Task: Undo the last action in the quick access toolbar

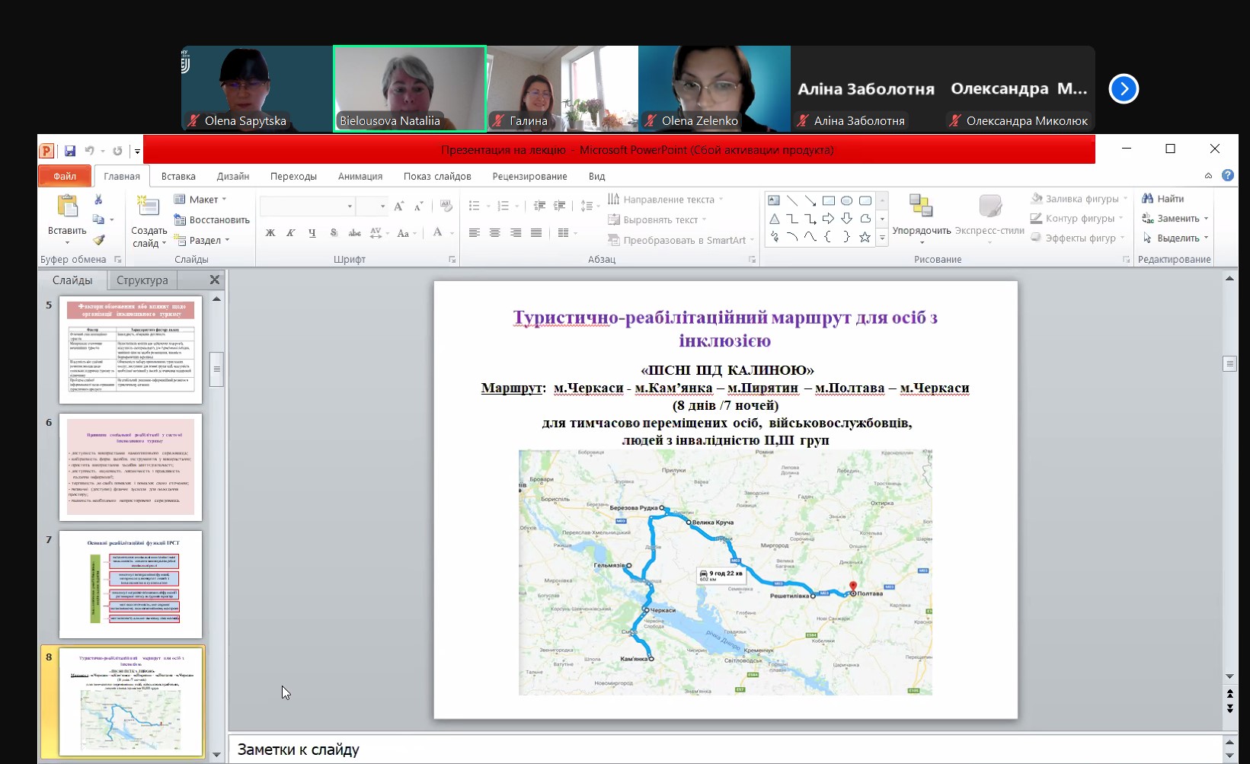Action: coord(90,151)
